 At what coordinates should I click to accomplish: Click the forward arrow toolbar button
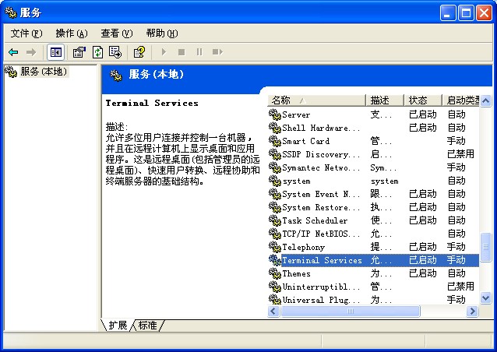point(31,52)
